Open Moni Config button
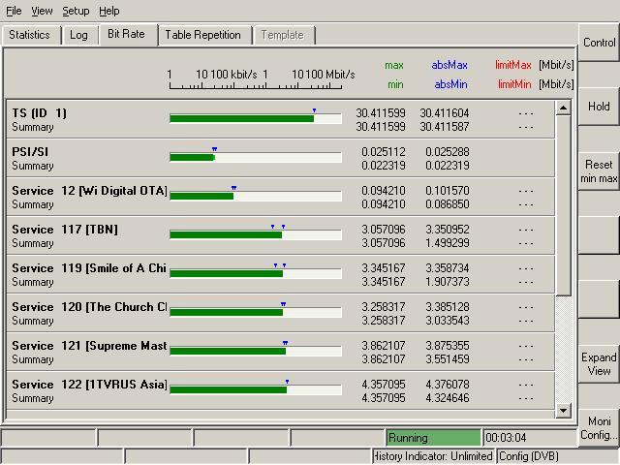The image size is (620, 465). 599,428
